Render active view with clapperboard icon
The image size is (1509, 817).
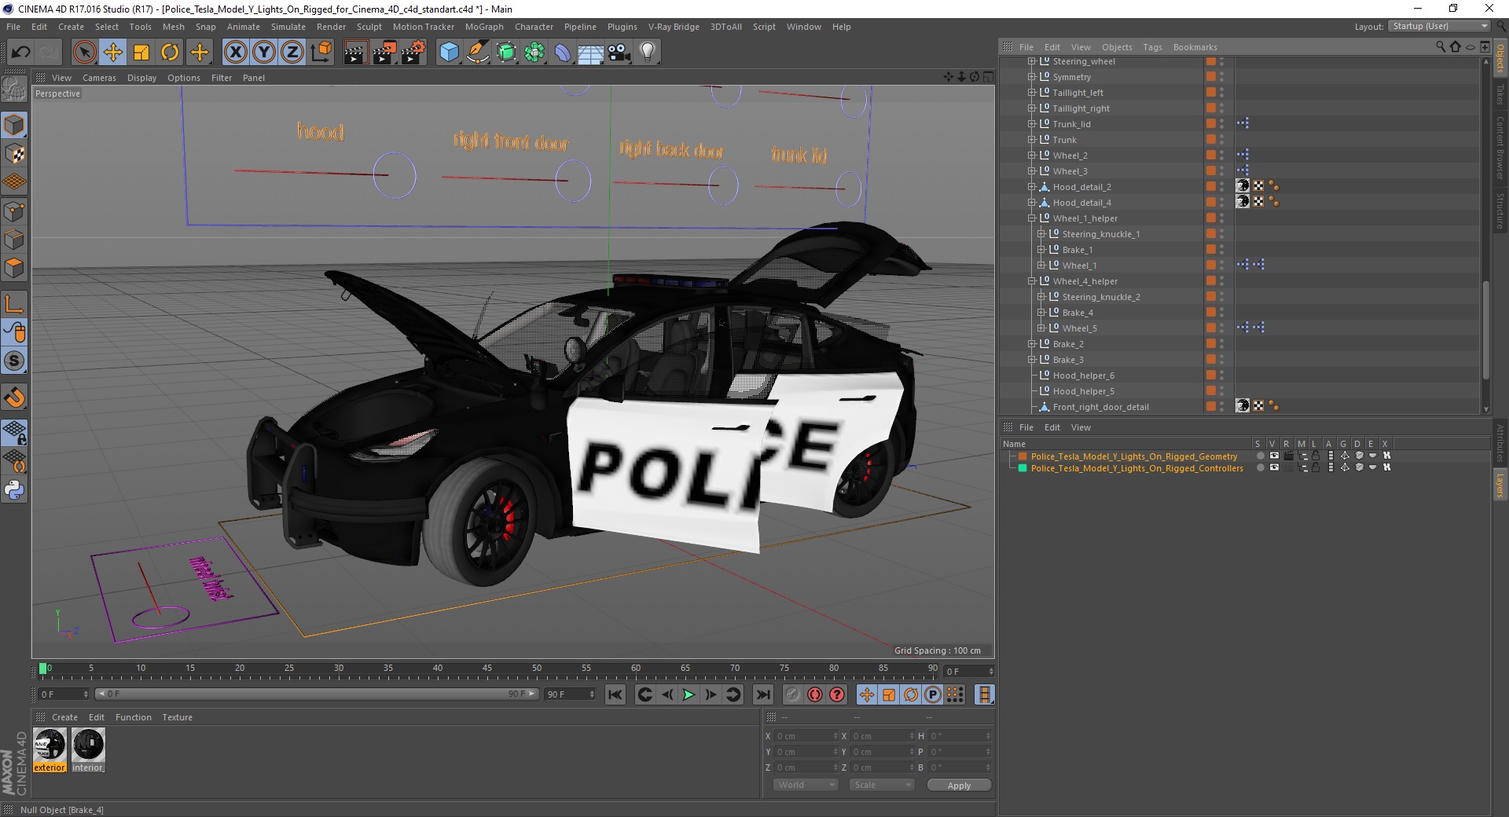pos(355,53)
